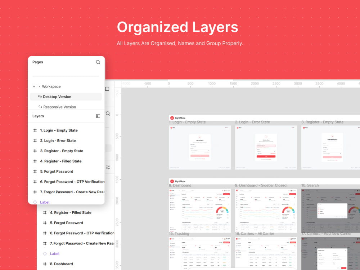
Task: Open 2. Login - Error State canvas frame
Action: [266, 148]
